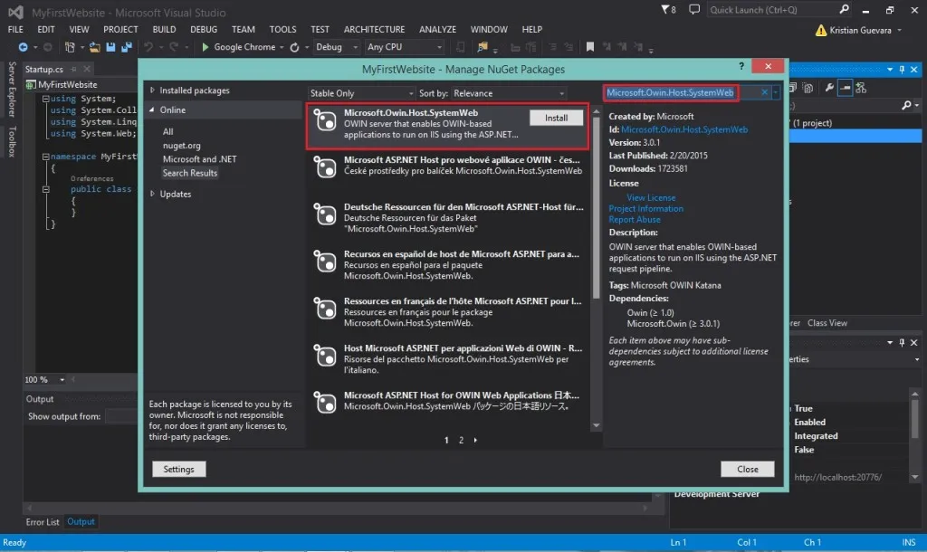
Task: Start debugging with green play icon
Action: pyautogui.click(x=205, y=47)
